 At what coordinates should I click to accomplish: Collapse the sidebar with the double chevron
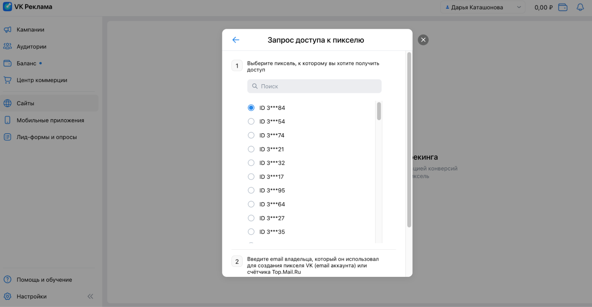click(90, 296)
